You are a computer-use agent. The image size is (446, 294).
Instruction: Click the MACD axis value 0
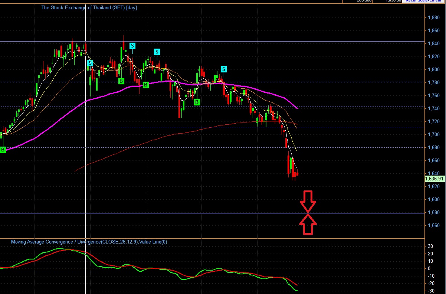429,269
